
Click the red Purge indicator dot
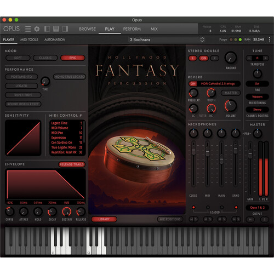(x=231, y=39)
